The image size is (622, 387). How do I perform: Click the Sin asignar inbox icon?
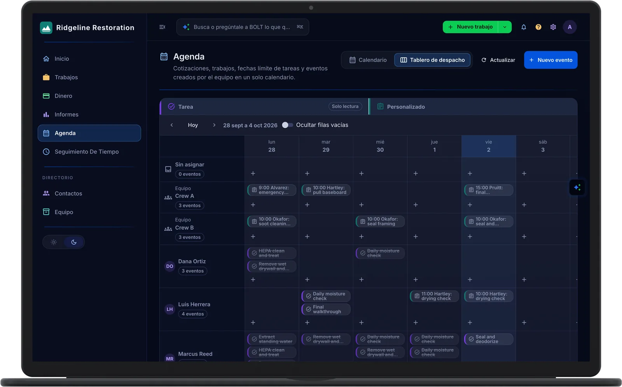(168, 169)
